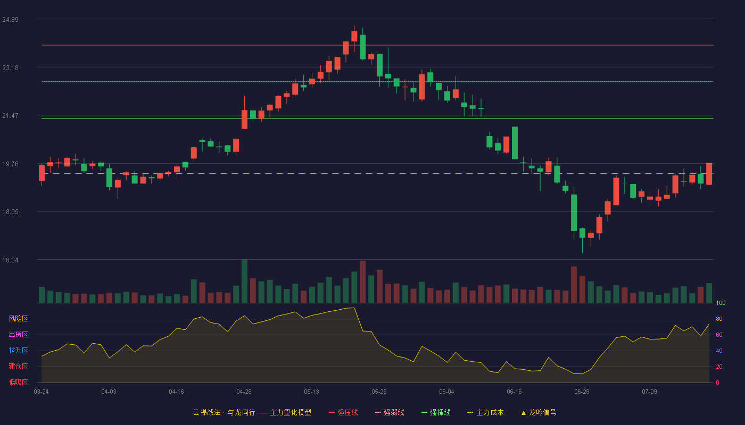Image resolution: width=745 pixels, height=425 pixels.
Task: Toggle the 龙吟信号 legend entry
Action: pos(539,412)
